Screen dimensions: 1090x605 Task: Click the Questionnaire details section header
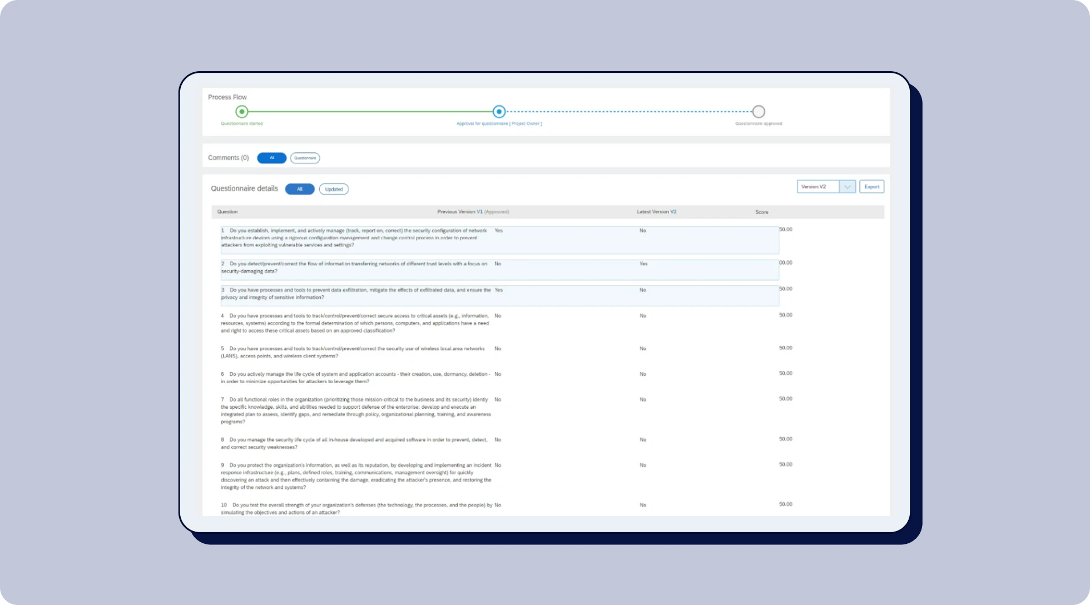(x=244, y=188)
